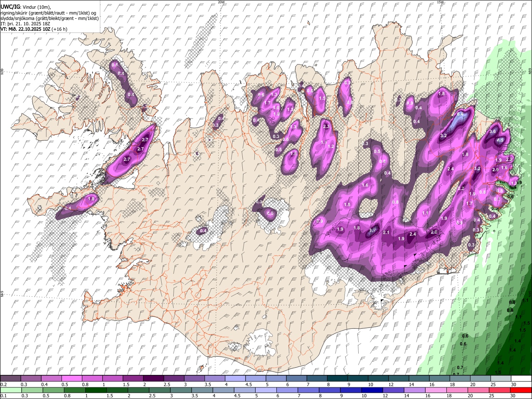Click the upper legend's '0.2' scale label
Image resolution: width=532 pixels, height=399 pixels.
[x=3, y=384]
